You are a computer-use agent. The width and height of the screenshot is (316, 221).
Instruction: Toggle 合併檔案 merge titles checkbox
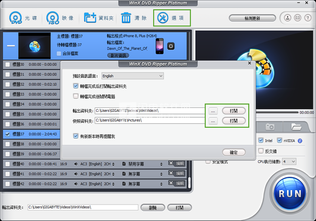59,53
